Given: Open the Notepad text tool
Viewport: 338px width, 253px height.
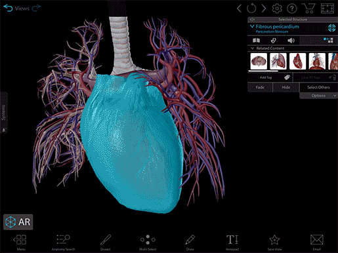Looking at the screenshot, I should coord(232,242).
